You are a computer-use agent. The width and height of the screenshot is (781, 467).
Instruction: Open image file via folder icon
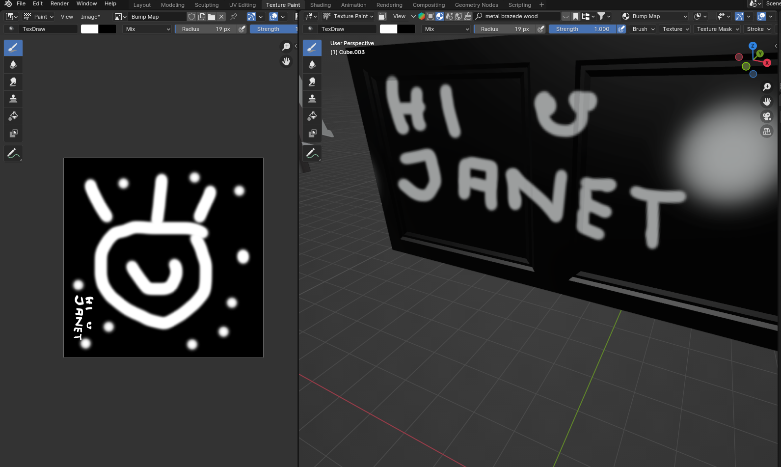pos(212,17)
